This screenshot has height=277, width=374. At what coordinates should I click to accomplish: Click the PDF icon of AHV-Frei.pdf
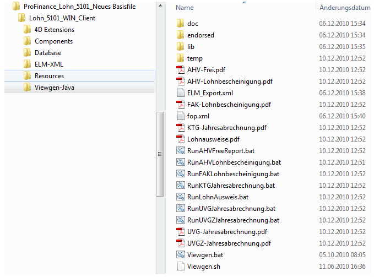click(x=180, y=70)
